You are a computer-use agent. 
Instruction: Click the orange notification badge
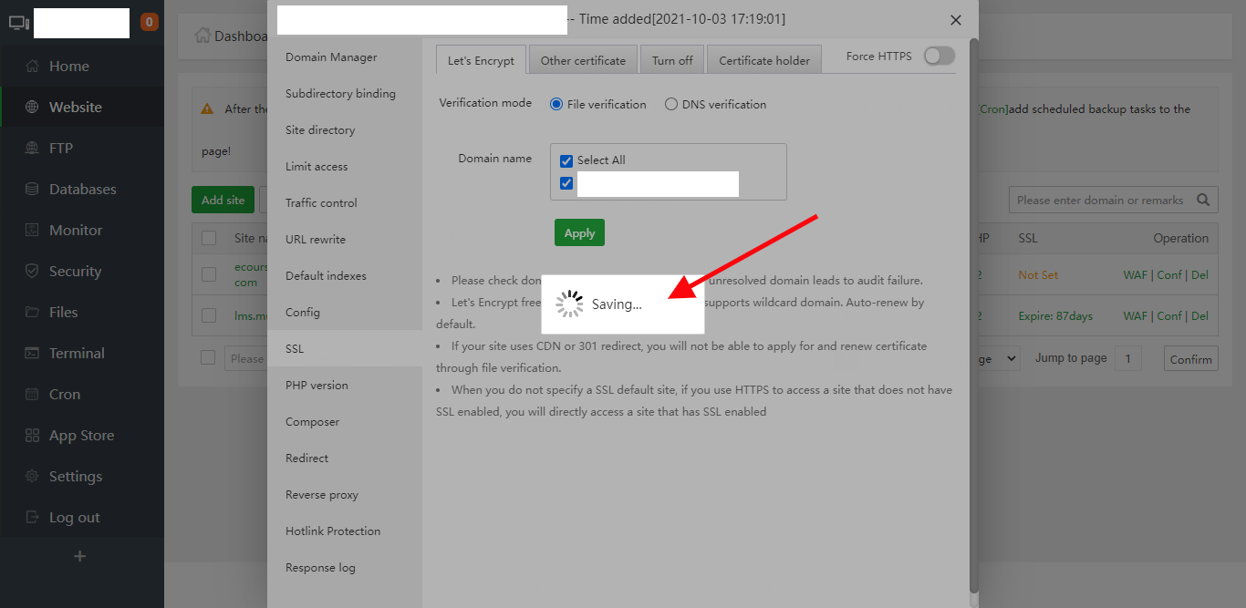coord(150,22)
